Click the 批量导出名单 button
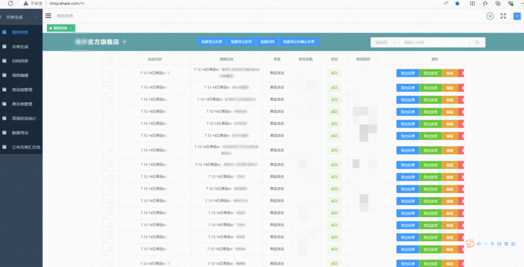524x267 pixels. [x=211, y=42]
